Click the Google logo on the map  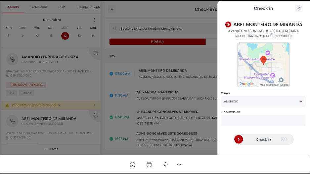(246, 84)
